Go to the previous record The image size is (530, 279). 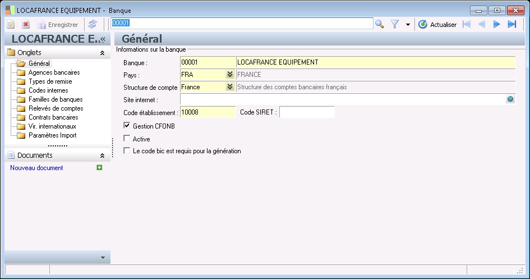point(481,24)
